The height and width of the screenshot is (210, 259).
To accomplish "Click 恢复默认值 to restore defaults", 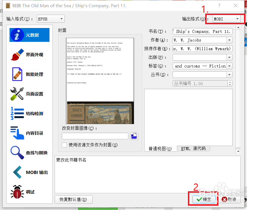I will click(x=73, y=199).
